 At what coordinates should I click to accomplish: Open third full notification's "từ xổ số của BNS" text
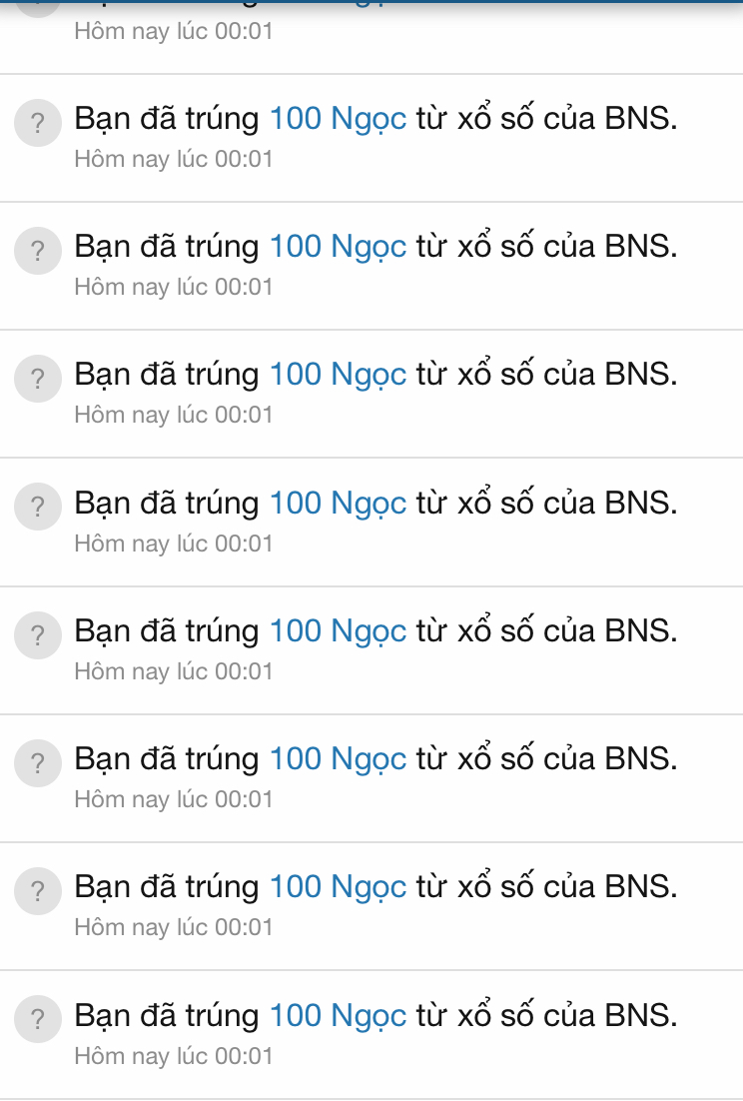[546, 375]
